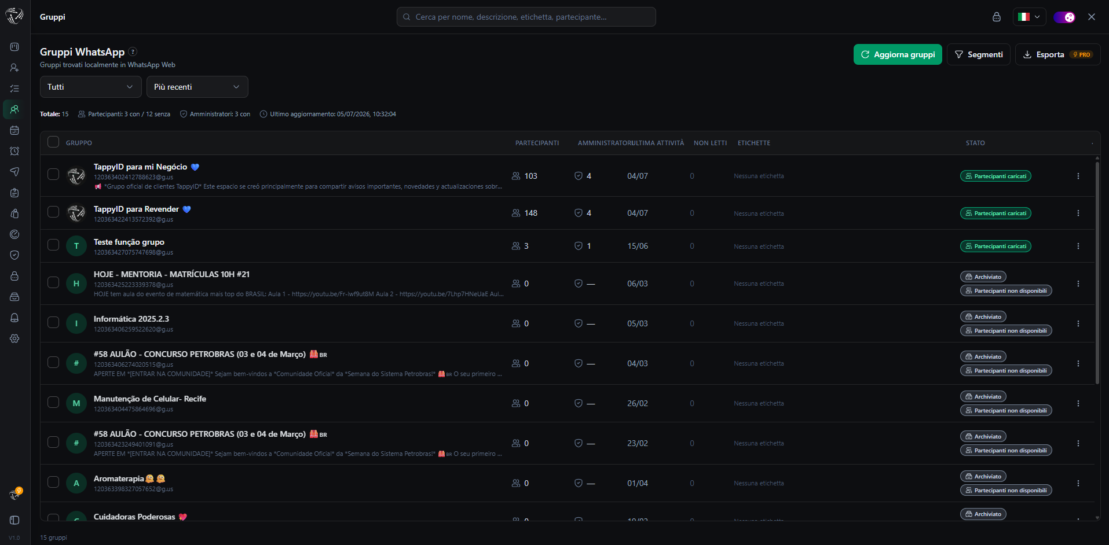Click the STATO column header
The image size is (1109, 545).
[x=975, y=143]
